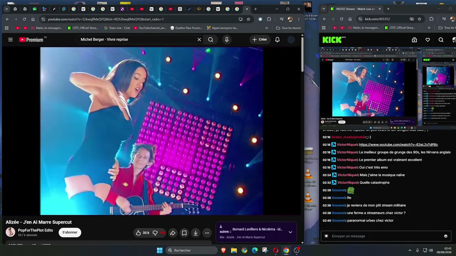The image size is (456, 256).
Task: Open Edge from the taskbar
Action: 255,250
